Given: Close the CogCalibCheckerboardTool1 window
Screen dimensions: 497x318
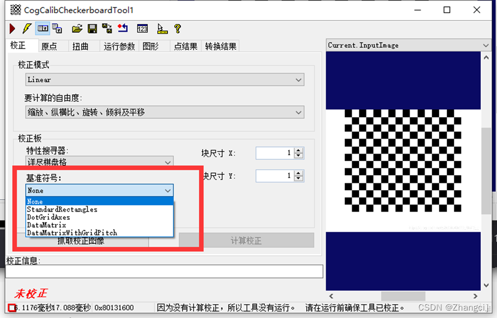Looking at the screenshot, I should pyautogui.click(x=477, y=10).
